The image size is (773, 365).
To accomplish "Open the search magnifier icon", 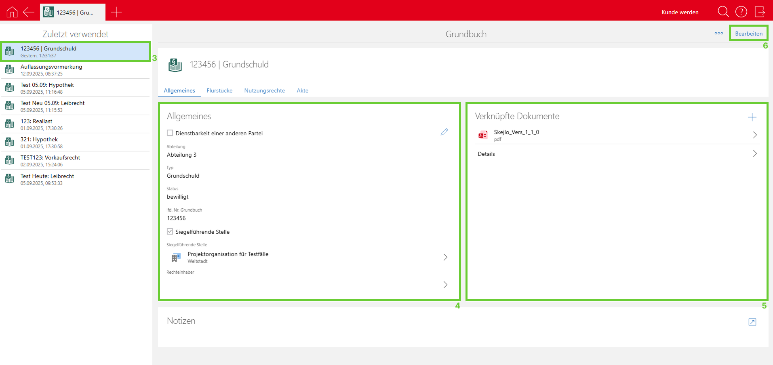I will (x=723, y=12).
